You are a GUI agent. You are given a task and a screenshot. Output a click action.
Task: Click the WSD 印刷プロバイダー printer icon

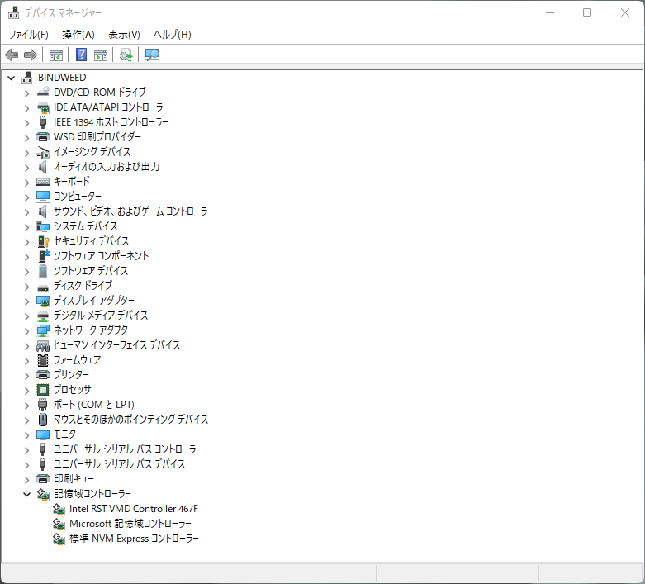pyautogui.click(x=43, y=137)
